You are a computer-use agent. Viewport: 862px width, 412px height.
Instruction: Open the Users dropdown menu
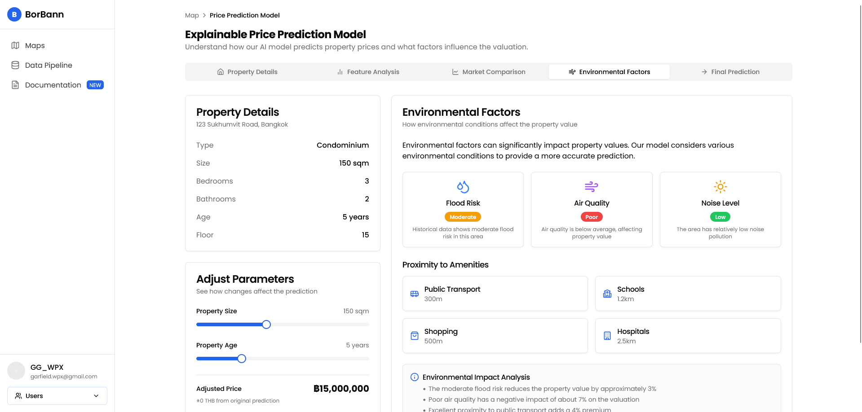point(57,396)
